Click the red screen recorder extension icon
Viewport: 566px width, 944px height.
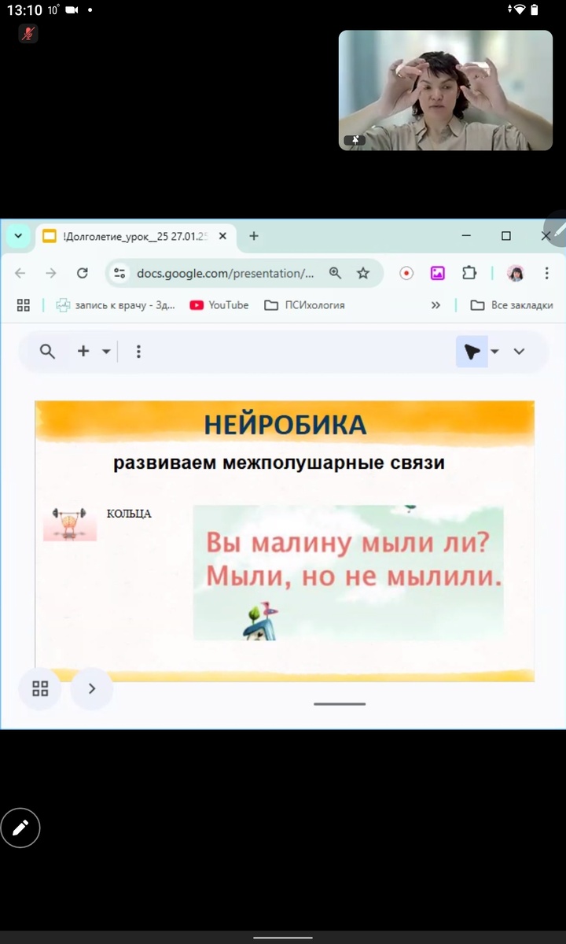[x=406, y=273]
